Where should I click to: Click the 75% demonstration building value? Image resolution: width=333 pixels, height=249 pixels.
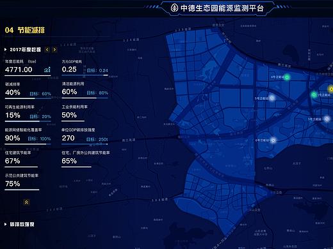tap(13, 184)
